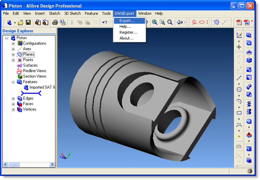The height and width of the screenshot is (180, 260).
Task: Select the Spline sketch tool
Action: click(239, 125)
